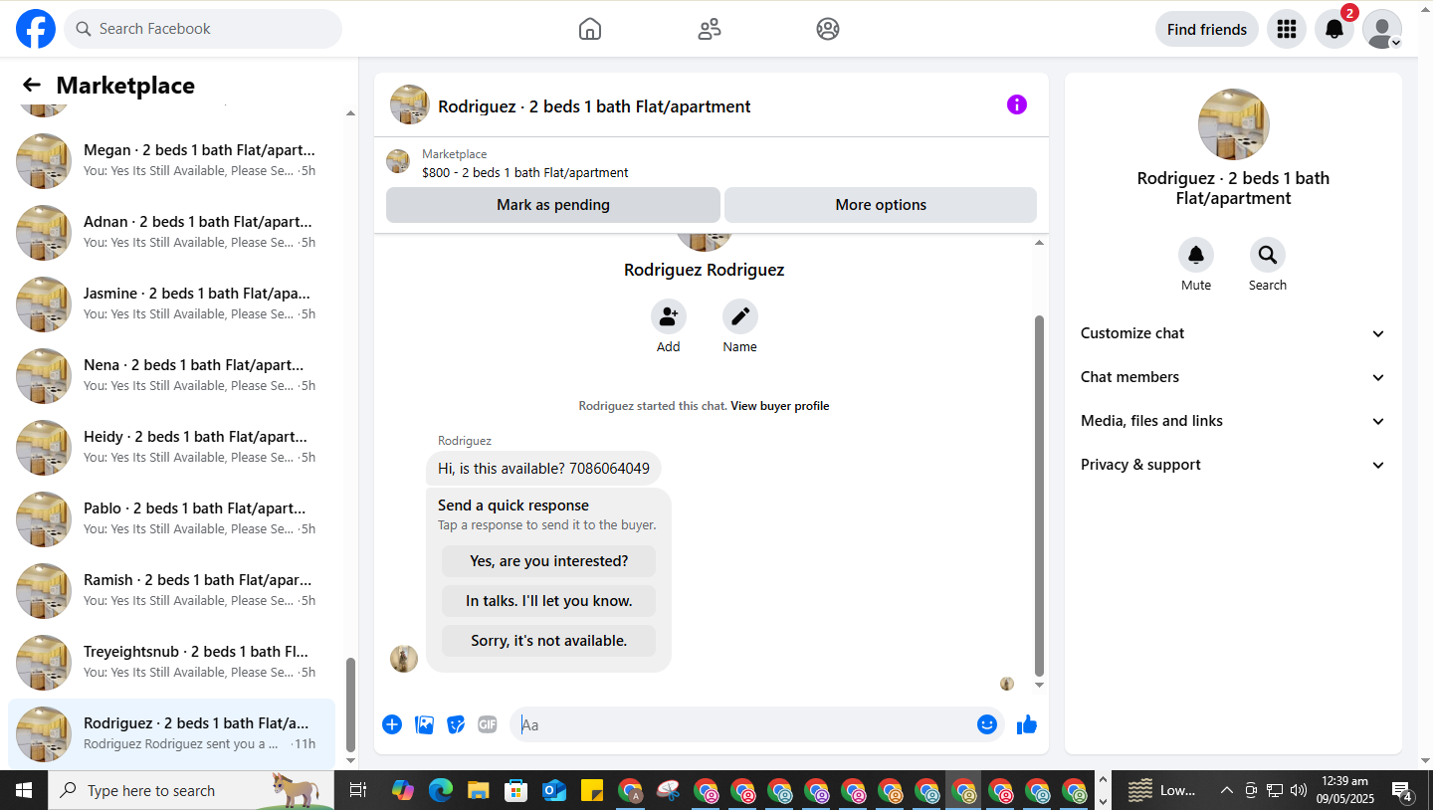Send quick response "Yes, are you interested?"
Viewport: 1433px width, 810px height.
pyautogui.click(x=549, y=561)
